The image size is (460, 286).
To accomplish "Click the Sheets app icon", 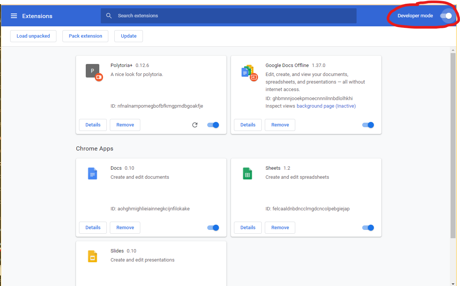I will [247, 173].
